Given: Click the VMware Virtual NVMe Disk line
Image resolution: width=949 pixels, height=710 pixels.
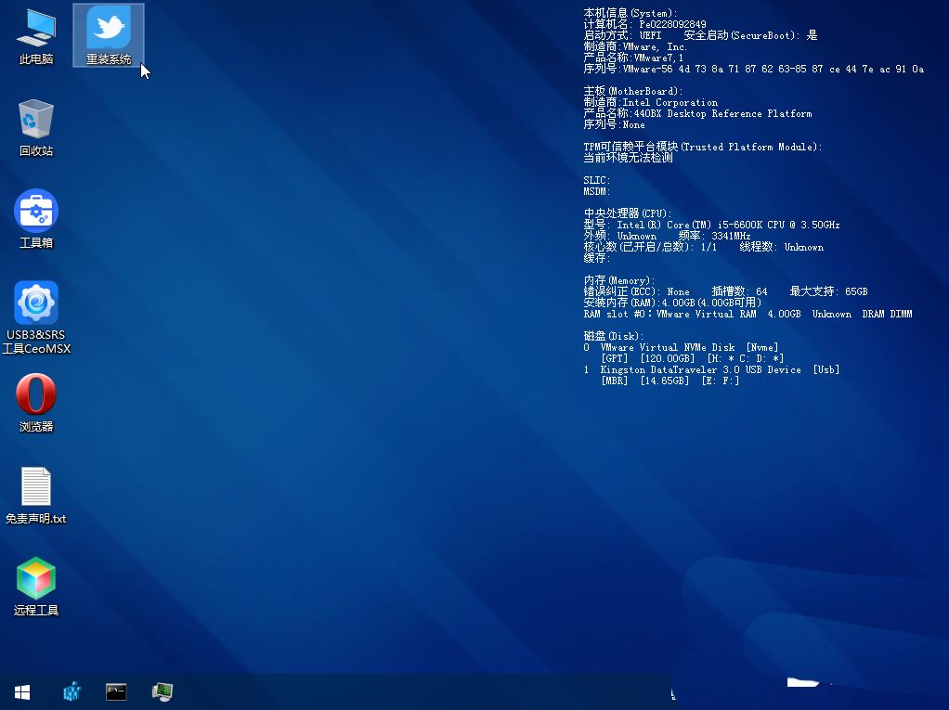Looking at the screenshot, I should coord(681,347).
